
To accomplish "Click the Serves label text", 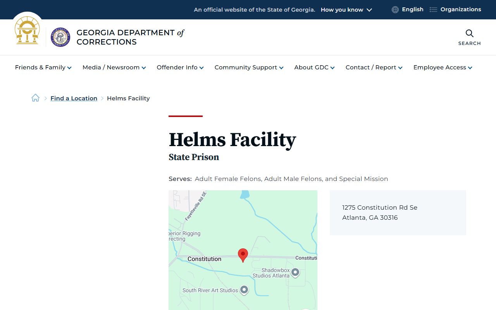I will point(180,179).
